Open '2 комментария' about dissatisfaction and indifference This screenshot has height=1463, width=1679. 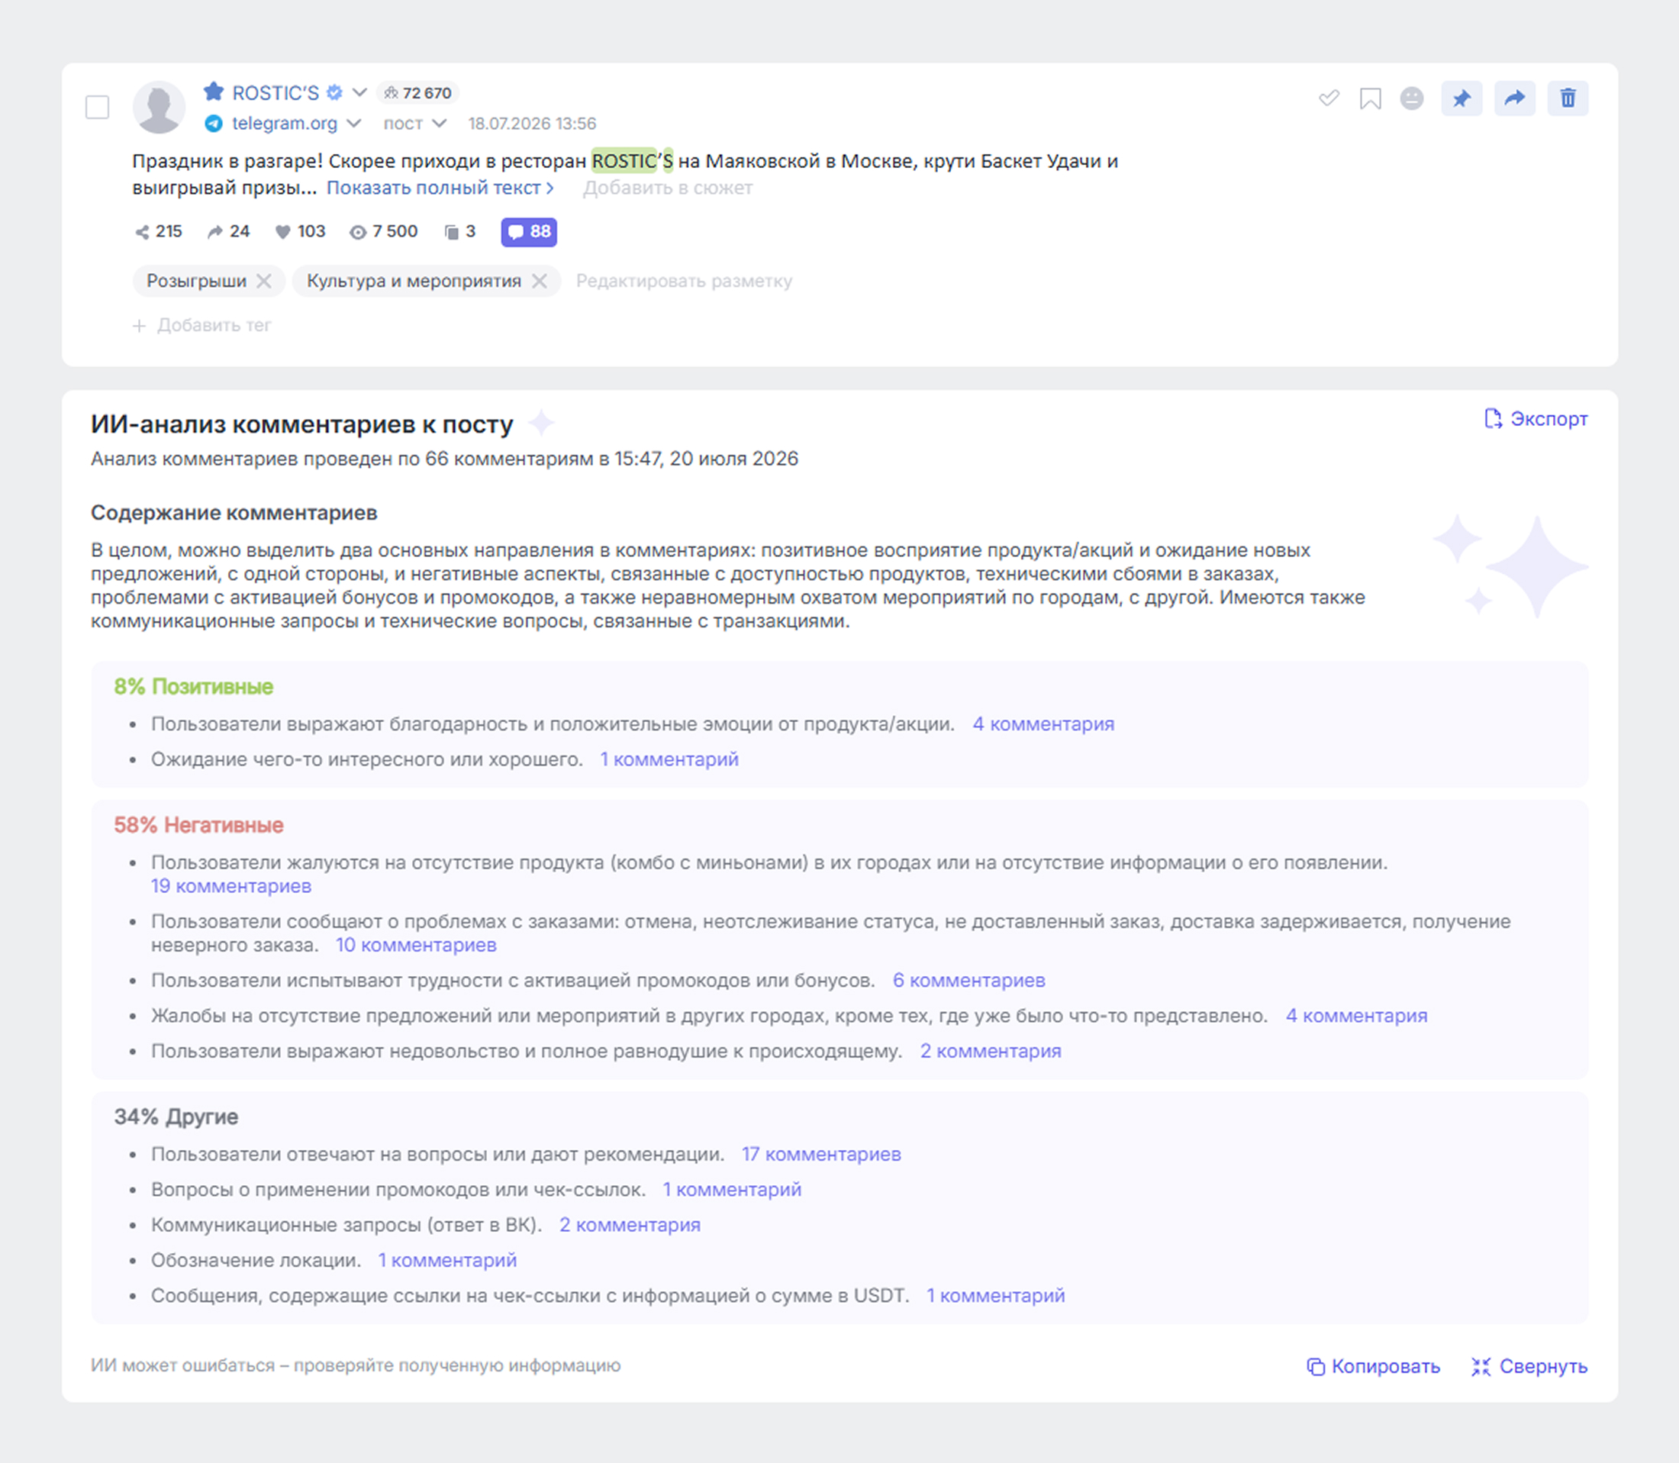[x=991, y=1051]
